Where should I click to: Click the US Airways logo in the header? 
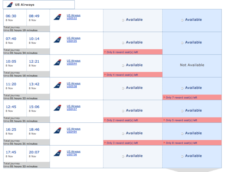[10, 5]
